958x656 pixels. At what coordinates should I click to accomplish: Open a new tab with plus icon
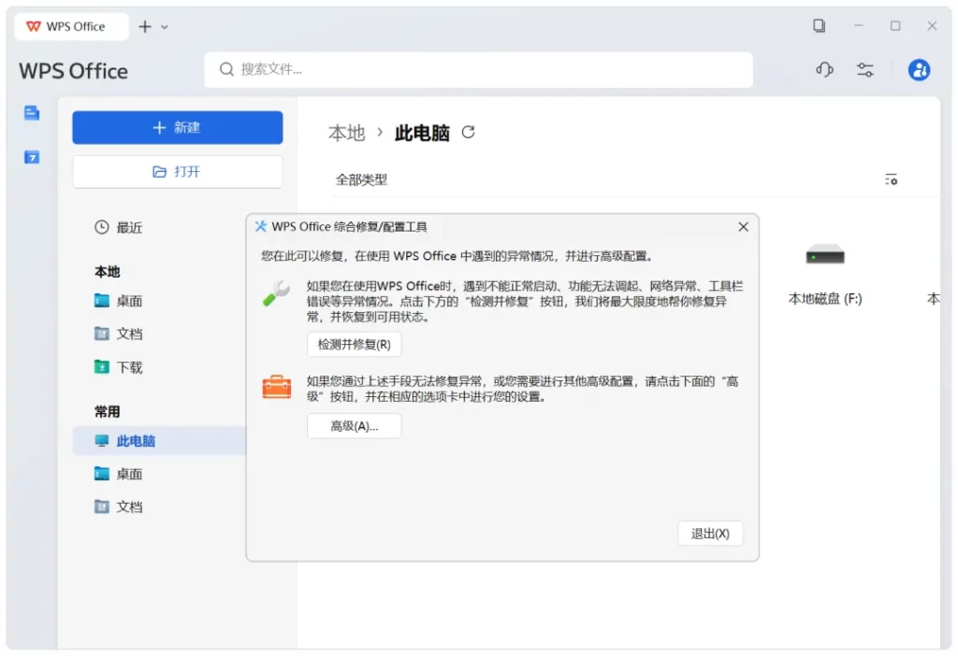(145, 26)
